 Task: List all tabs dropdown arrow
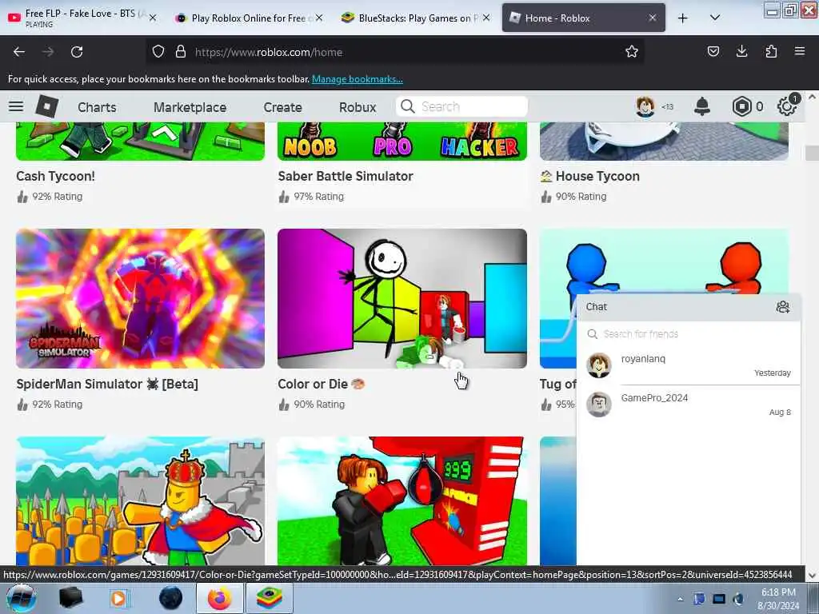point(715,18)
